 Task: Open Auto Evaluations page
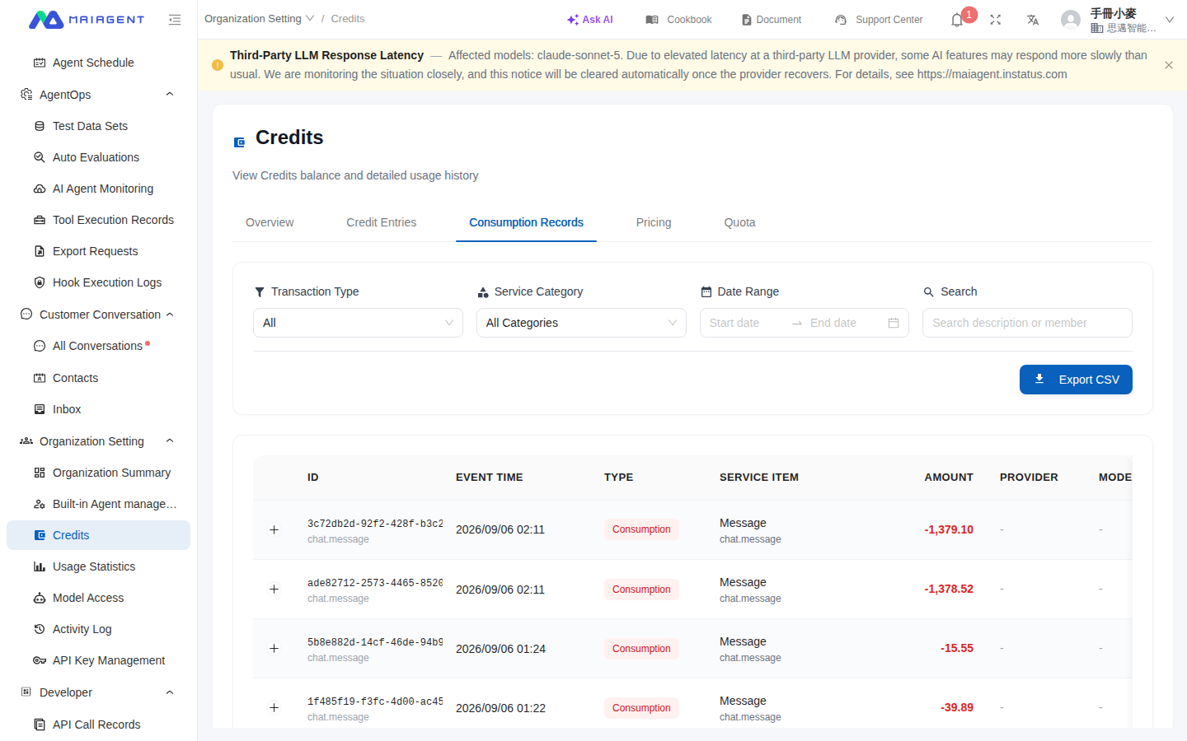99,157
